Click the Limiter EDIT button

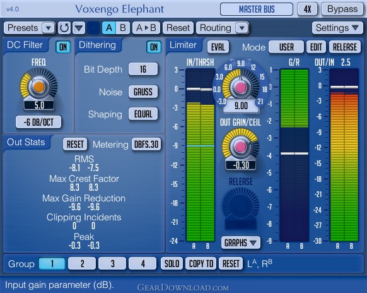(x=316, y=47)
